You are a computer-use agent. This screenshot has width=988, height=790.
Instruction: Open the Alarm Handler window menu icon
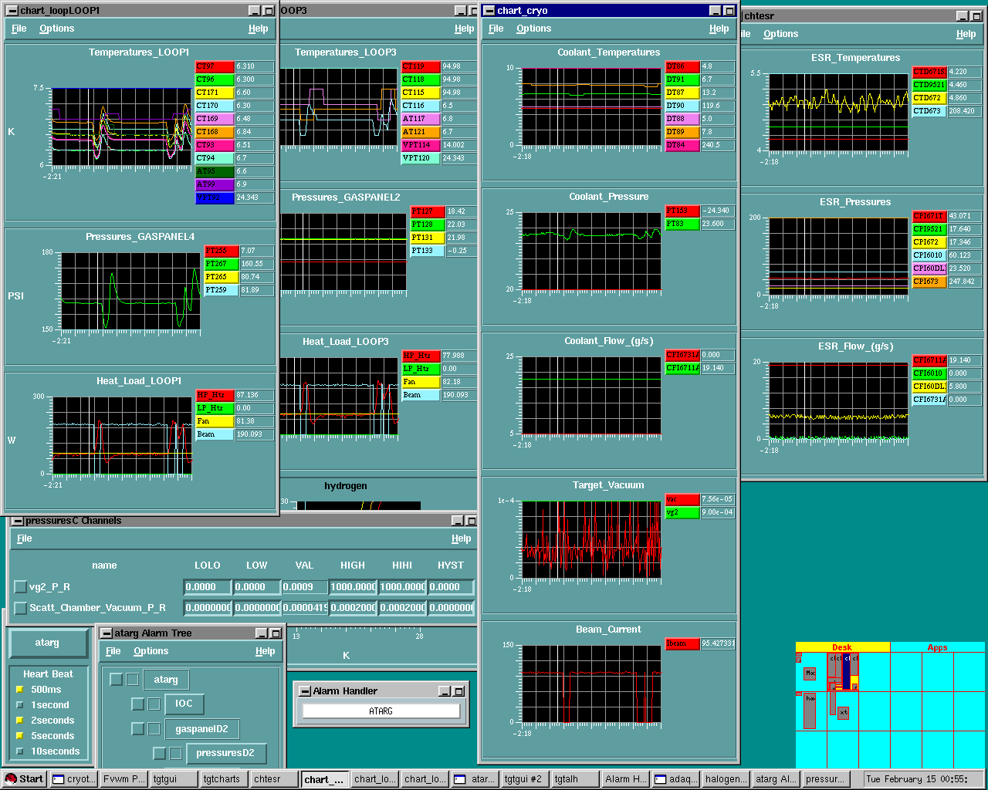[305, 691]
